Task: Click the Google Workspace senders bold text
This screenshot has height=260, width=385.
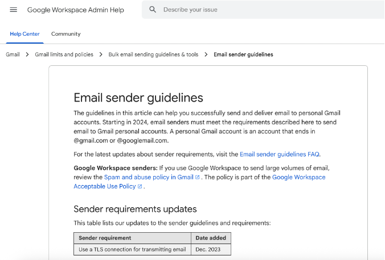Action: click(116, 168)
